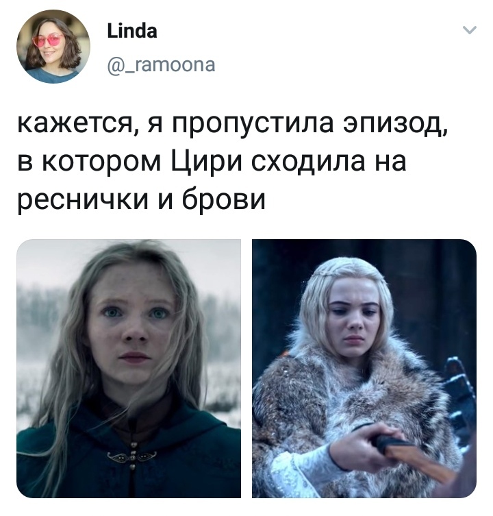Image resolution: width=493 pixels, height=516 pixels.
Task: Open right photo of girl in fur coat
Action: pyautogui.click(x=364, y=369)
